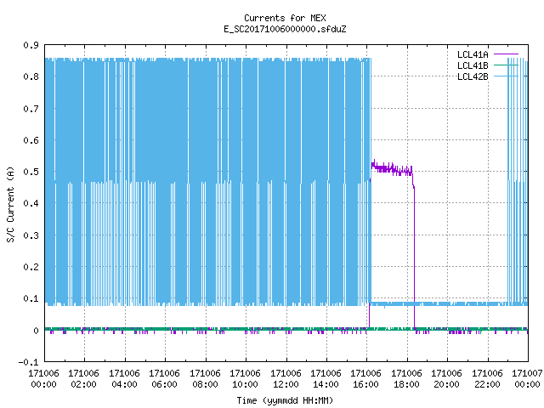Click the 0 y-axis tick label
The image size is (544, 408).
(x=36, y=331)
